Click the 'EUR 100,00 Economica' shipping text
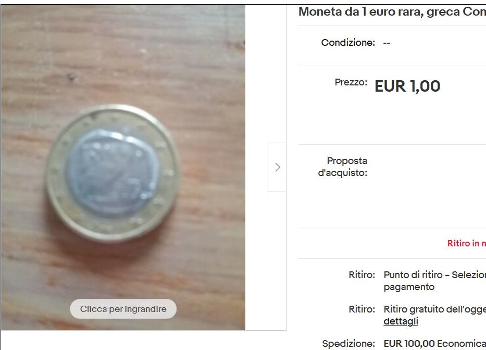This screenshot has width=486, height=350. click(x=435, y=344)
